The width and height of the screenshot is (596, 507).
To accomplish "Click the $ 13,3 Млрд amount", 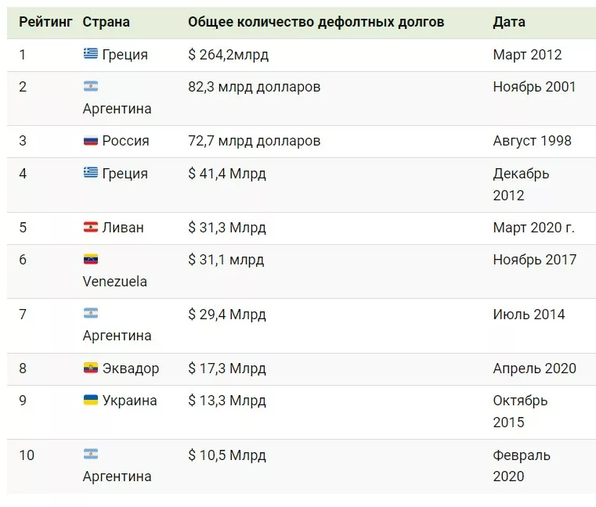I will [226, 401].
